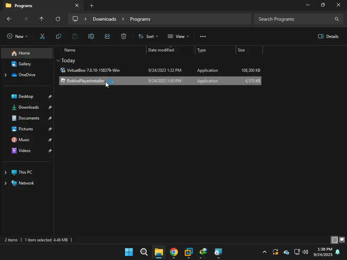
Task: Go up one folder level arrow
Action: point(41,19)
